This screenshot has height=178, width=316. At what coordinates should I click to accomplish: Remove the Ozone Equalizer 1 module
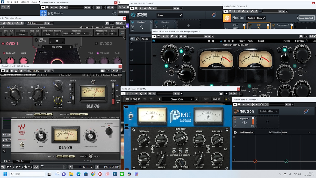(x=151, y=22)
